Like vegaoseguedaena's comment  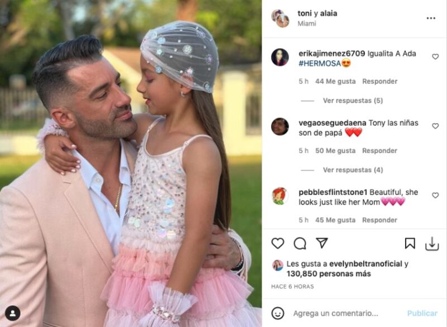435,126
